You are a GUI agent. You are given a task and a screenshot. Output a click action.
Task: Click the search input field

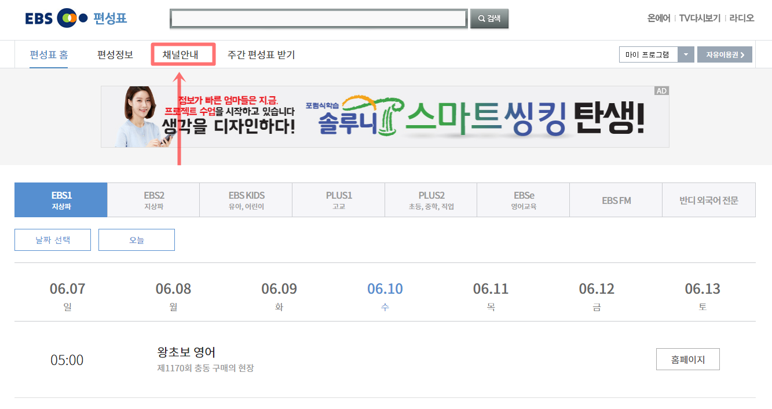point(319,19)
